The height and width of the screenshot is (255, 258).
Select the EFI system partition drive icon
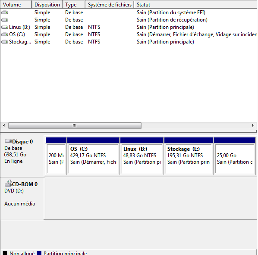(5, 12)
